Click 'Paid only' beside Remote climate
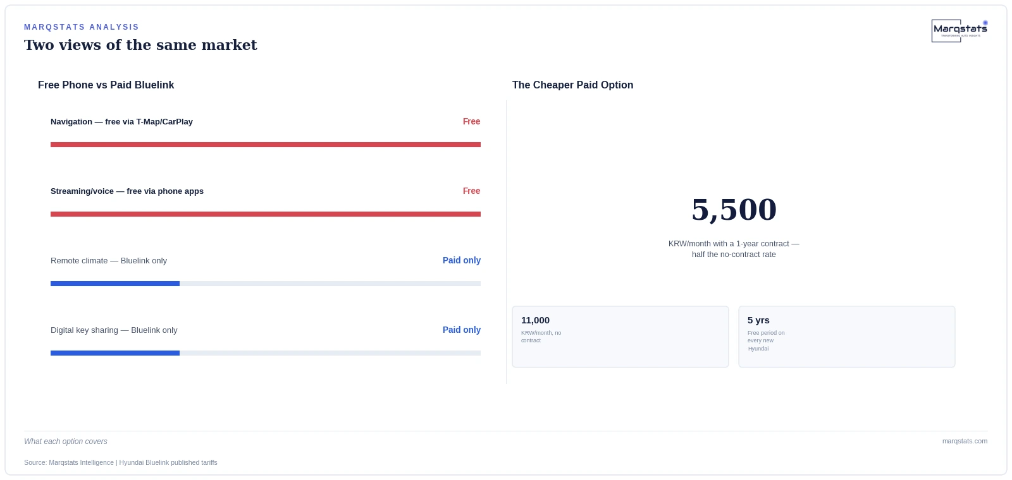Viewport: 1012px width, 480px height. pyautogui.click(x=462, y=260)
